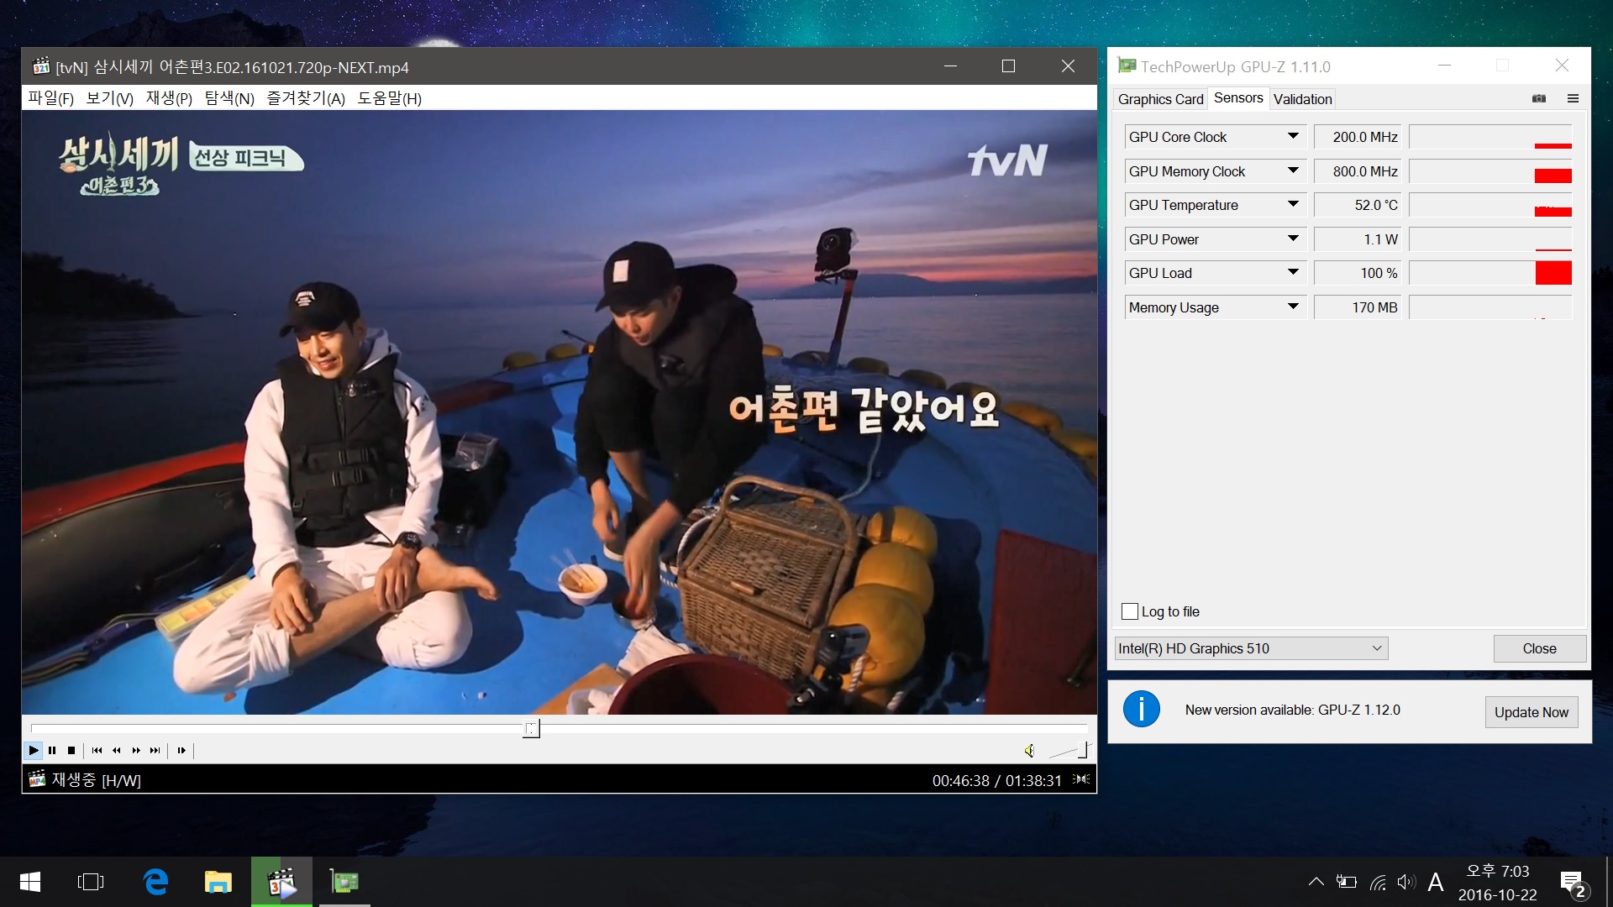The height and width of the screenshot is (907, 1613).
Task: Launch Microsoft Edge from the taskbar
Action: tap(155, 882)
